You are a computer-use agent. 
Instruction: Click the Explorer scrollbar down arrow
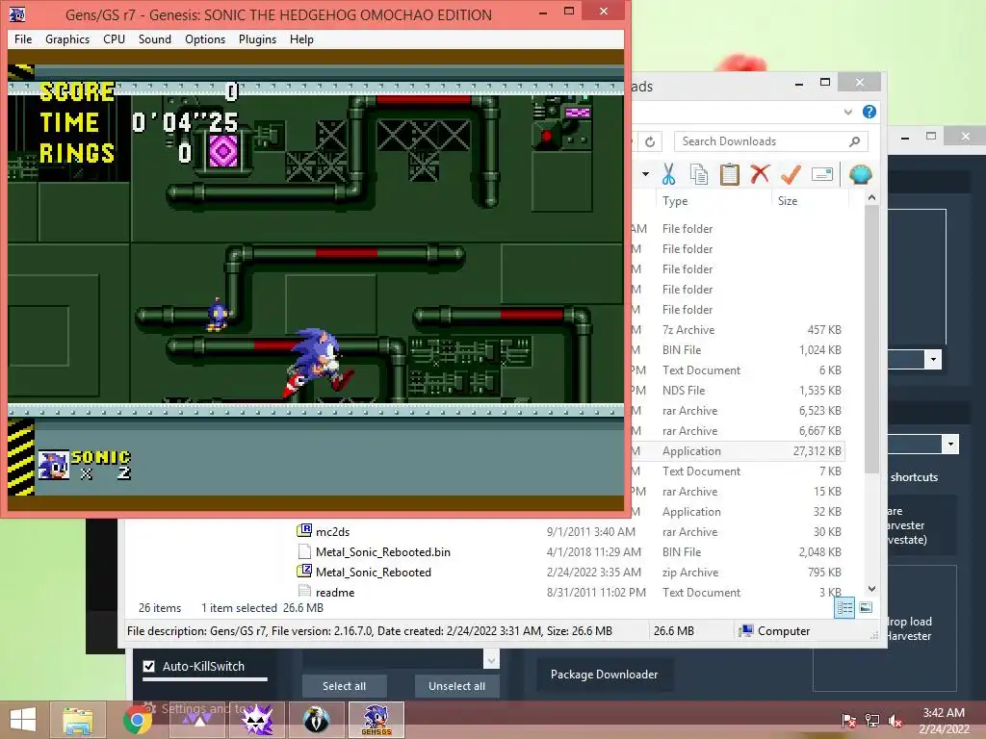[x=871, y=589]
